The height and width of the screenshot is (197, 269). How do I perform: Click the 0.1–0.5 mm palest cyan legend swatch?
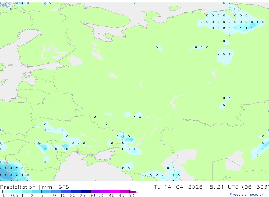7,192
